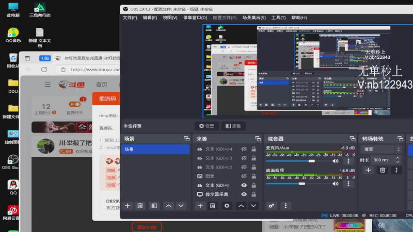
Task: Toggle lock on 显示器采集 source
Action: [253, 194]
